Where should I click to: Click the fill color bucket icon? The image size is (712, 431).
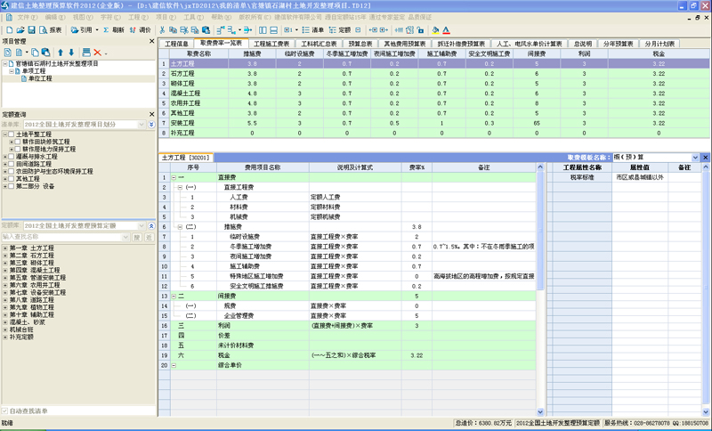(435, 29)
